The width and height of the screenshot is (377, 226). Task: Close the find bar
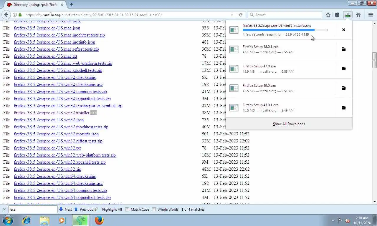coord(4,210)
